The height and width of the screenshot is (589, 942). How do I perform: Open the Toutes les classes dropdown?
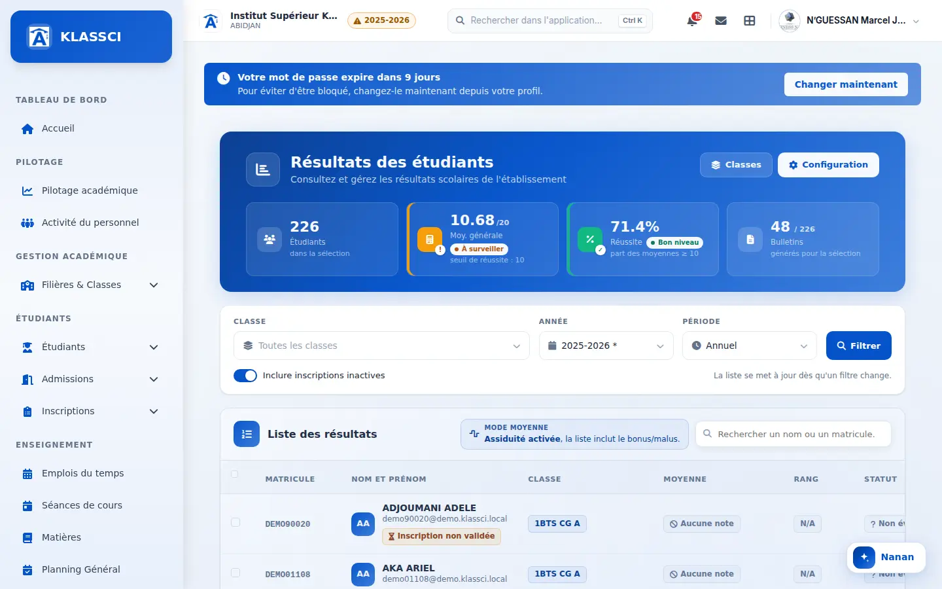[x=381, y=346]
